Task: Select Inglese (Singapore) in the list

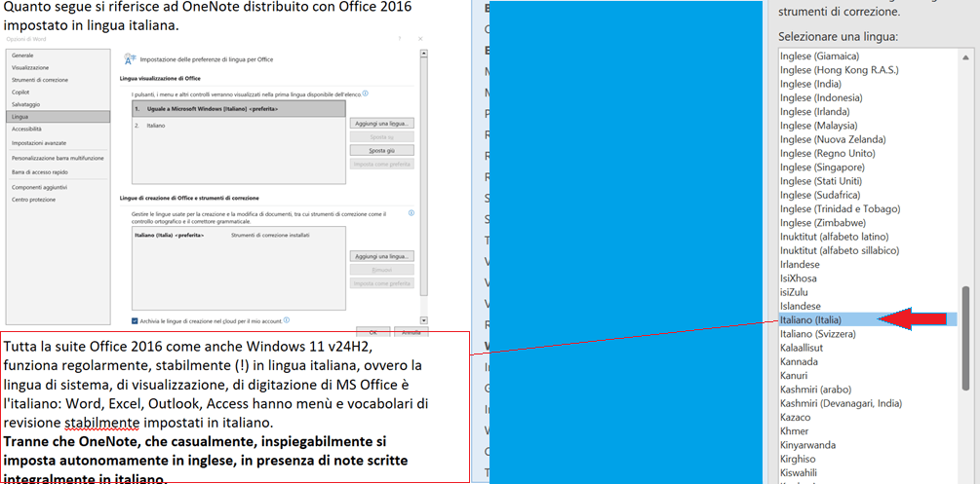Action: click(822, 168)
